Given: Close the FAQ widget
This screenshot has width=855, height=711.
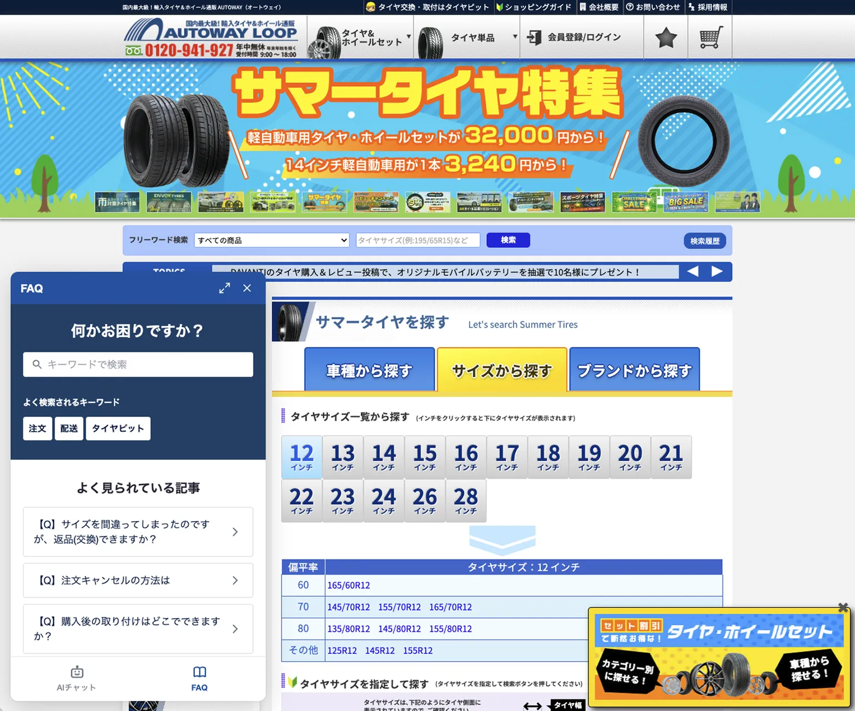Looking at the screenshot, I should tap(247, 288).
